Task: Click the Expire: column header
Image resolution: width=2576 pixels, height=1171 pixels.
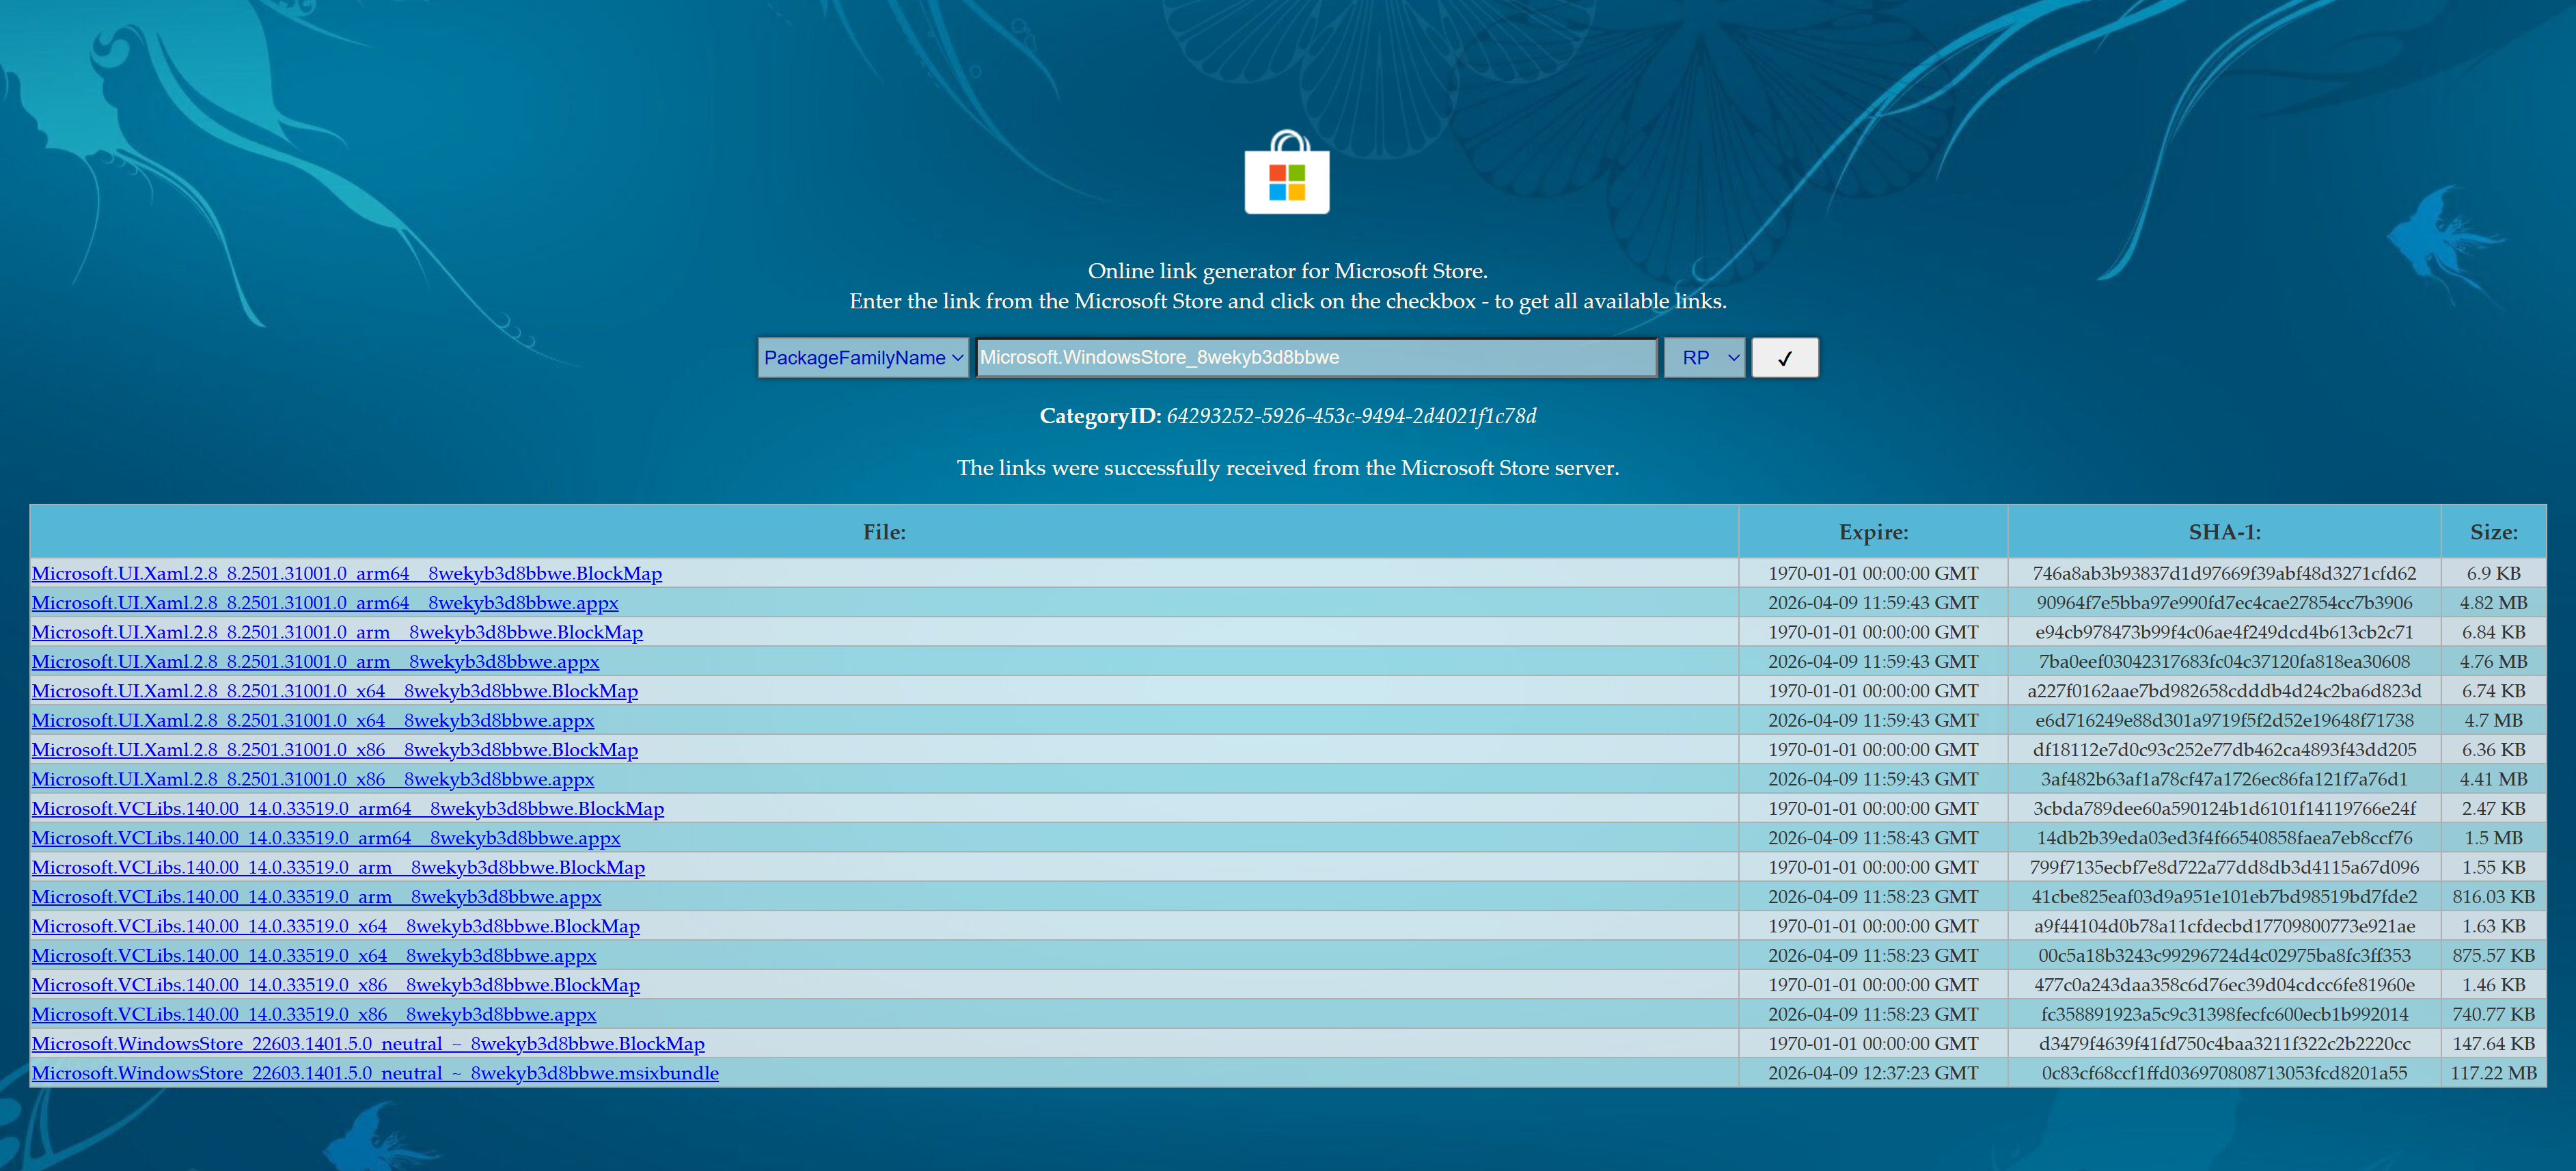Action: click(x=1873, y=531)
